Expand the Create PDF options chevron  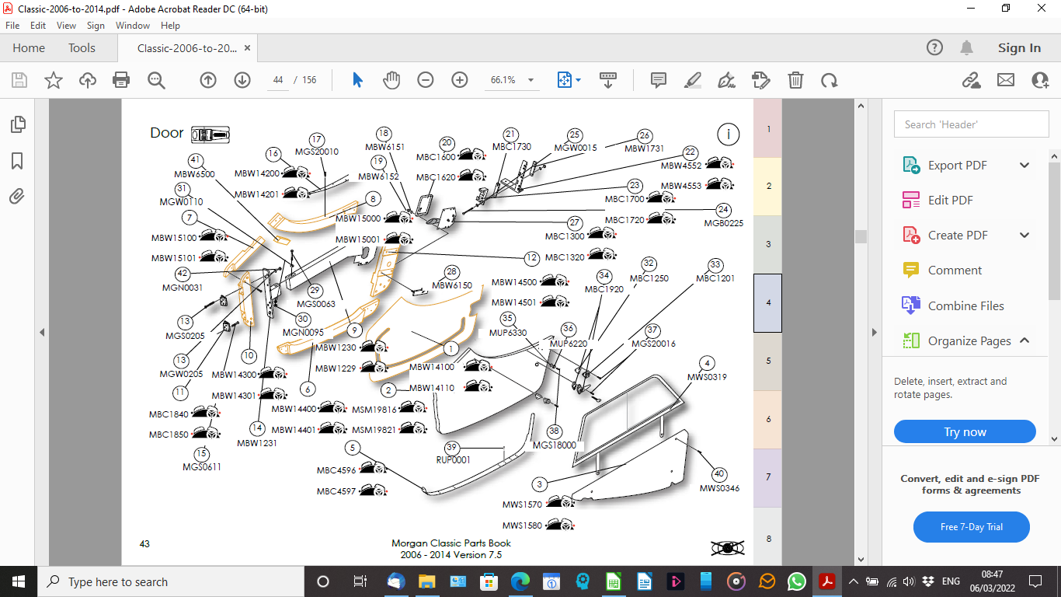coord(1024,235)
